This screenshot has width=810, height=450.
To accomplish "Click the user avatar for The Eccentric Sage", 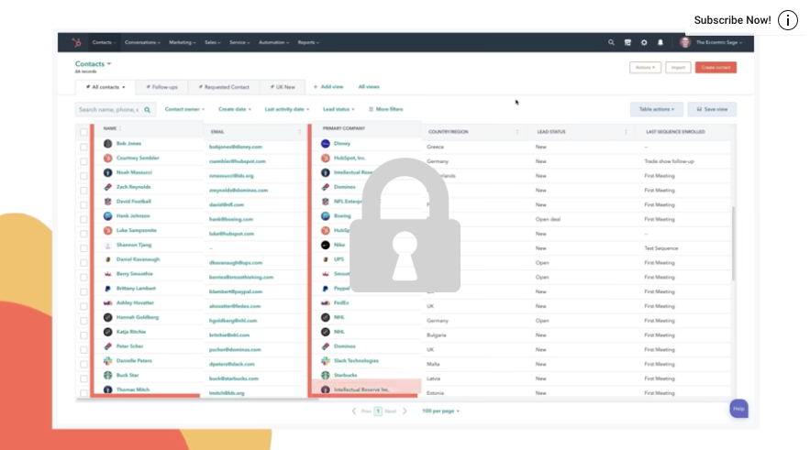I will [685, 42].
